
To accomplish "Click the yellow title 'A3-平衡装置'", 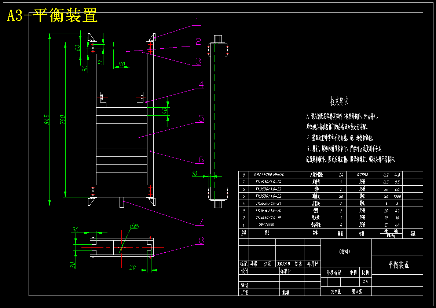I will point(52,15).
